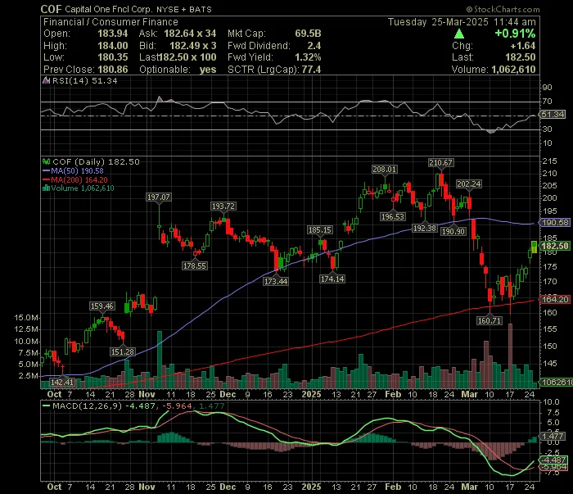Click the Fwd Dividend value 2.4
Viewport: 573px width, 494px height.
click(314, 46)
